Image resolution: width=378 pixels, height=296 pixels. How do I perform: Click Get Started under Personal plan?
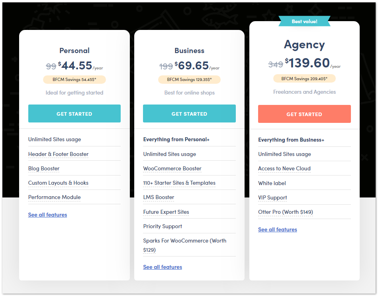coord(74,114)
